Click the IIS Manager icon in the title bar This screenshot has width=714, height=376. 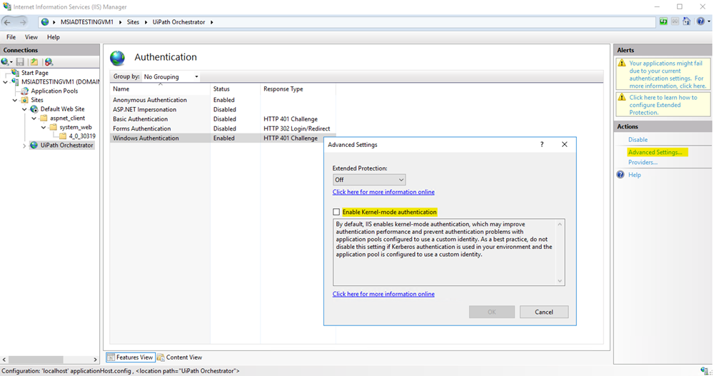[7, 7]
